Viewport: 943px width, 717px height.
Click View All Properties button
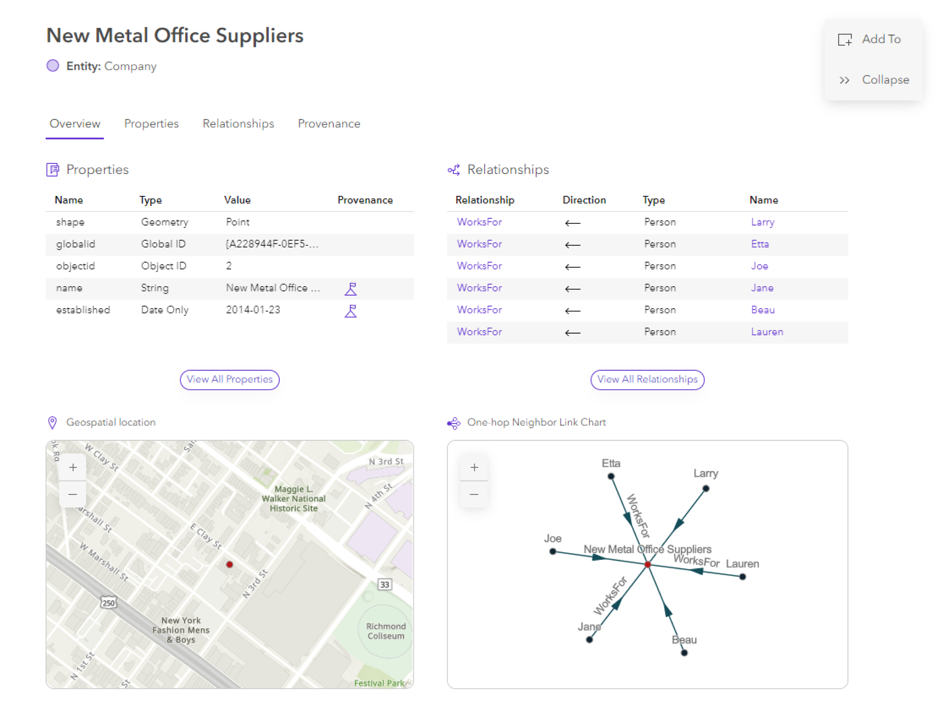pyautogui.click(x=229, y=379)
